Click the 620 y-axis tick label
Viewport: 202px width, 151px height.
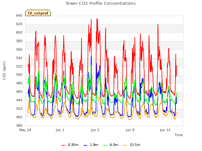click(x=19, y=24)
